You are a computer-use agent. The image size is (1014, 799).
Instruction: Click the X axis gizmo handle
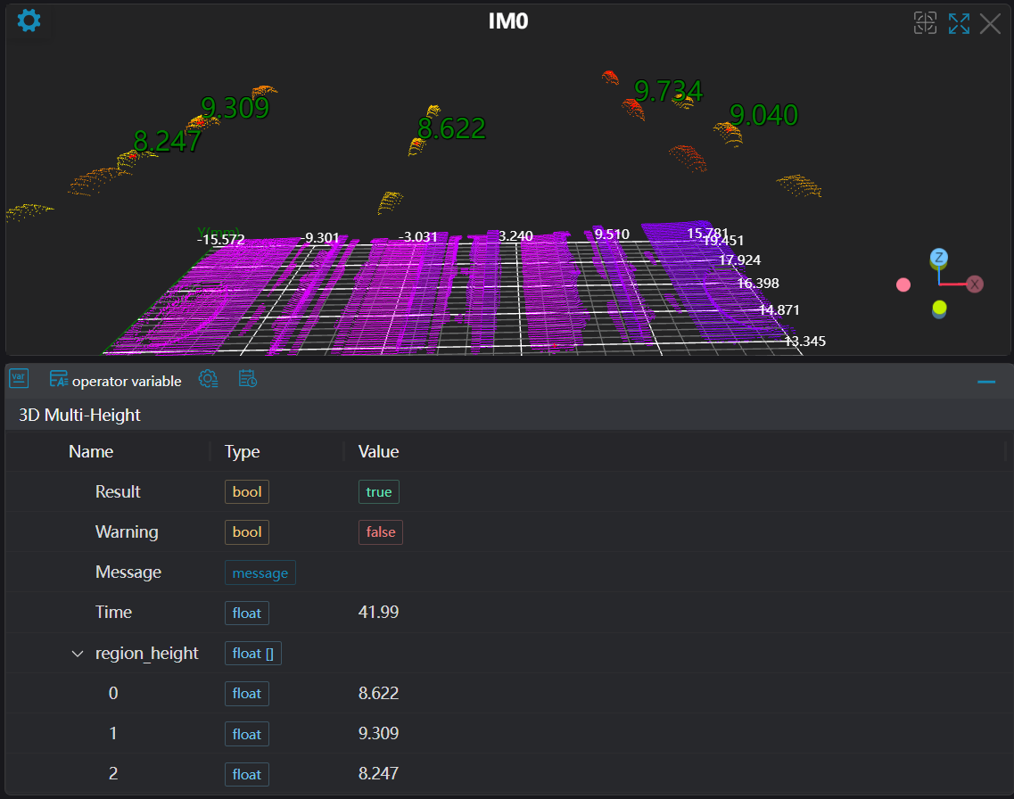pos(975,284)
